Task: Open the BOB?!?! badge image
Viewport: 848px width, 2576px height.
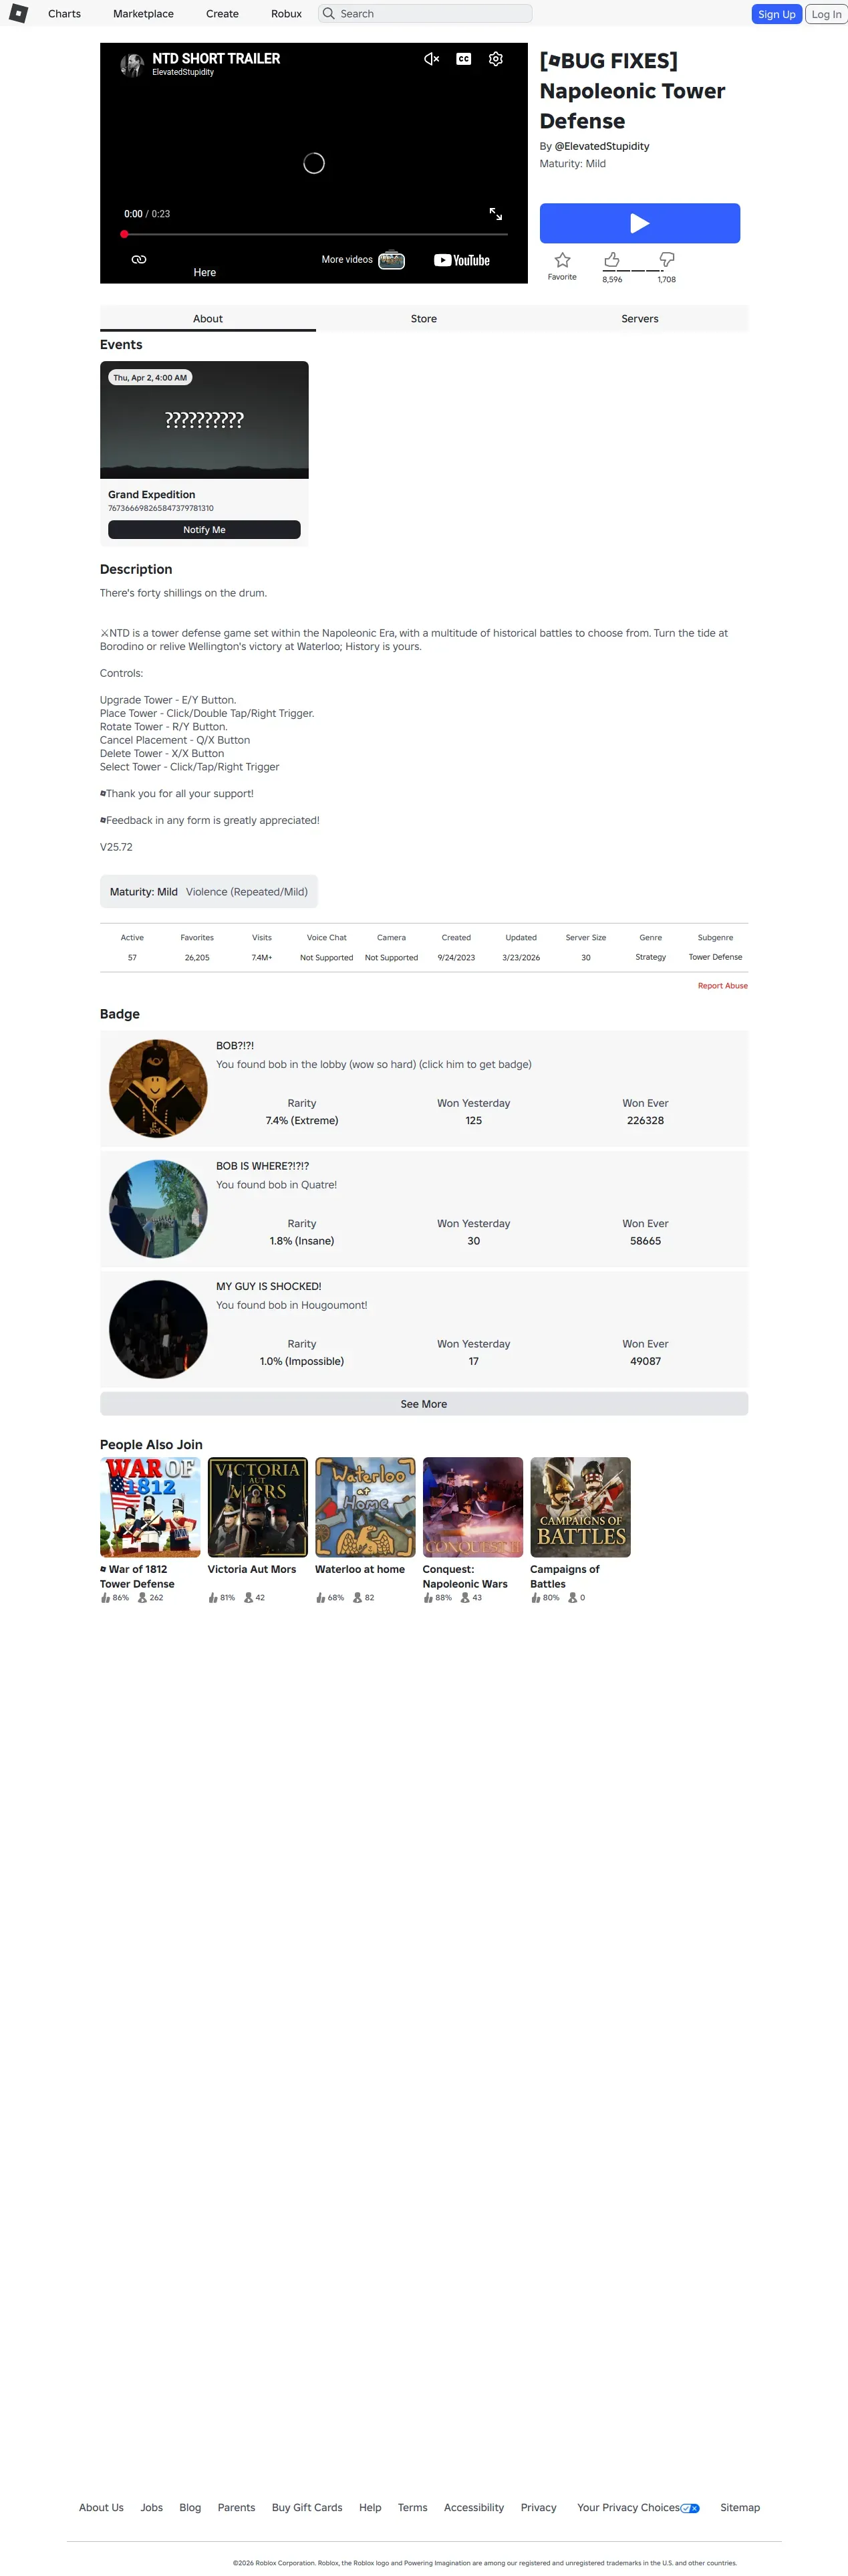Action: click(158, 1088)
